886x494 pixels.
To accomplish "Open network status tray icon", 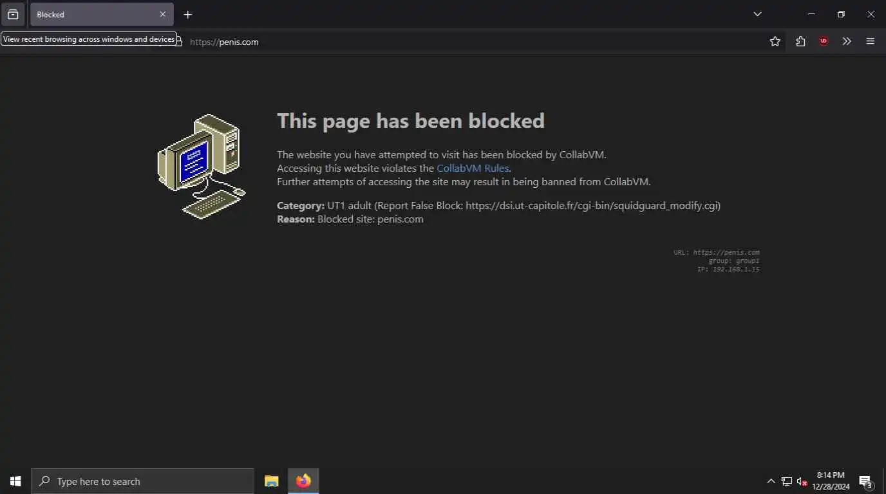I will (786, 481).
